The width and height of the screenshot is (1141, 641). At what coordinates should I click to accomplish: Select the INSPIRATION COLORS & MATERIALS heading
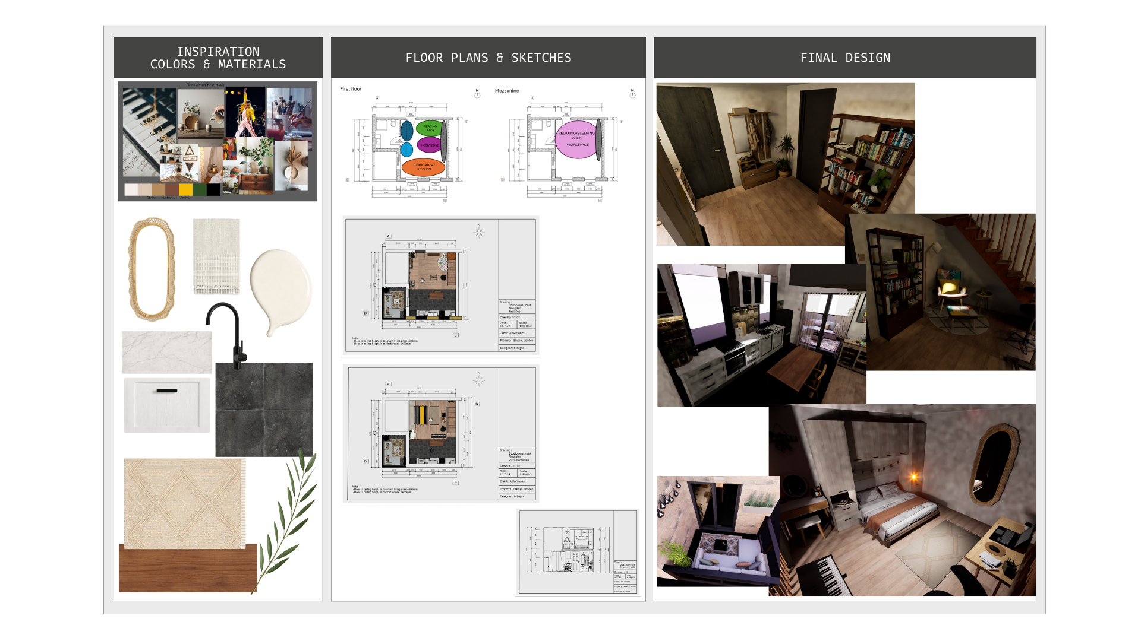pos(218,58)
